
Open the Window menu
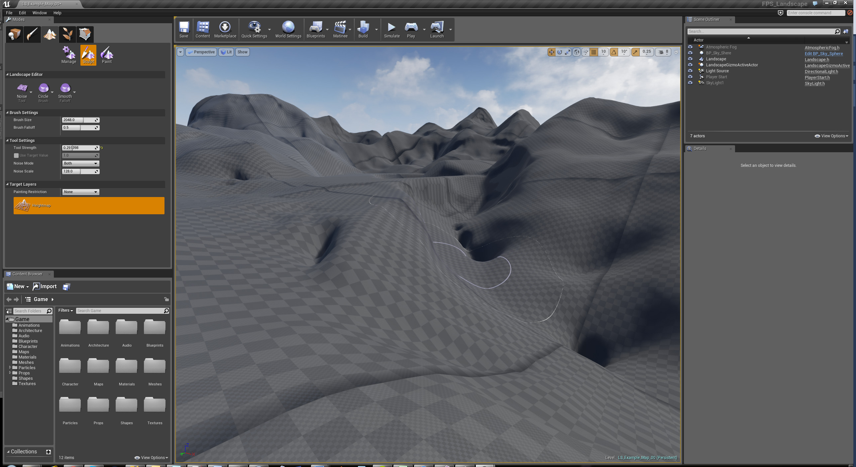pyautogui.click(x=40, y=13)
